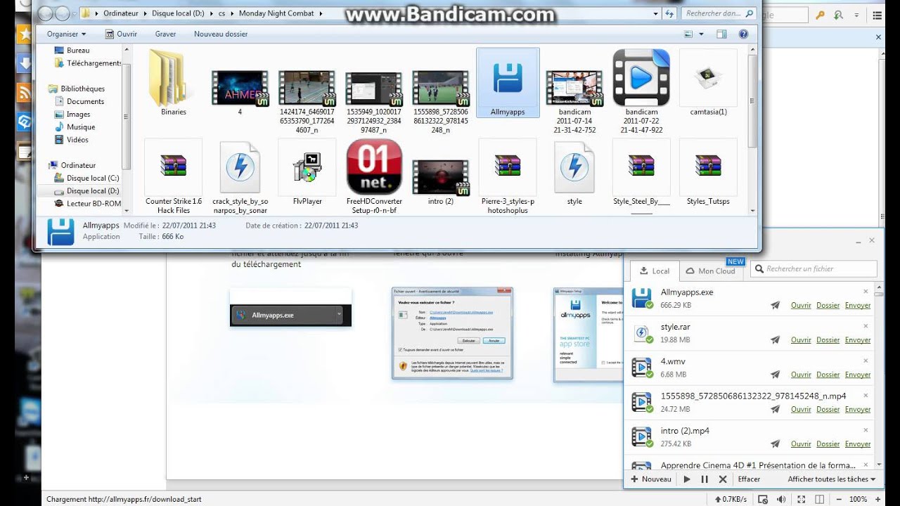Open Afficher toutes les tâches dropdown
Viewport: 900px width, 506px height.
tap(832, 479)
